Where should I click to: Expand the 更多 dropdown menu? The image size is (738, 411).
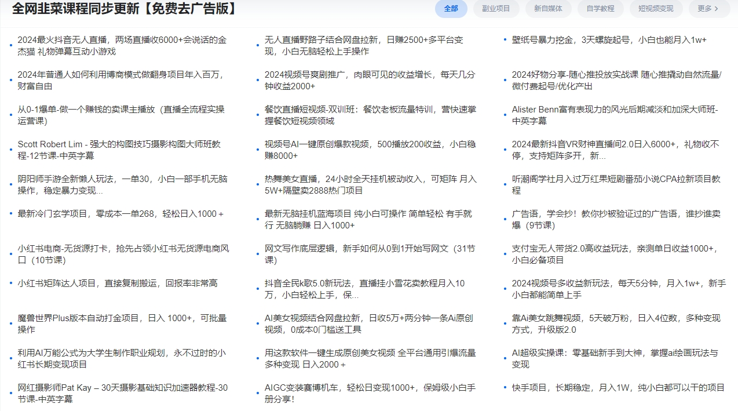(708, 9)
